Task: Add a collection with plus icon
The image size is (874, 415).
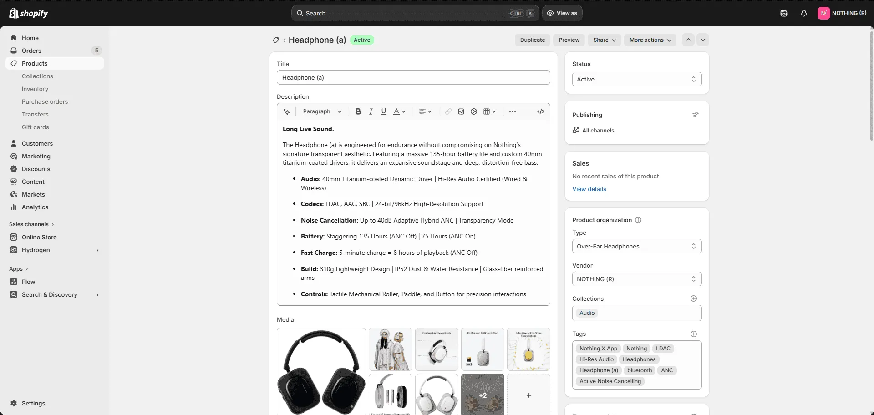Action: coord(694,299)
